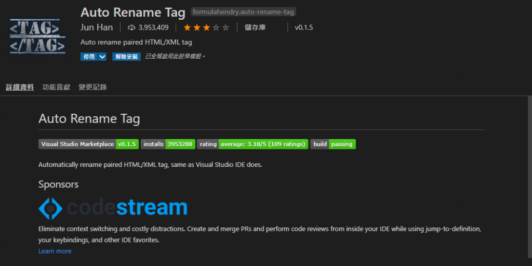532x266 pixels.
Task: Switch to the 詳細資料 tab
Action: pyautogui.click(x=20, y=87)
